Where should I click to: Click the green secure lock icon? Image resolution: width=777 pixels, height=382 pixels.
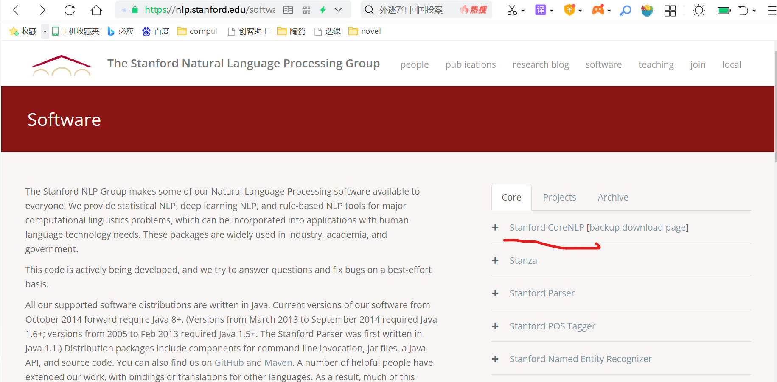point(135,9)
